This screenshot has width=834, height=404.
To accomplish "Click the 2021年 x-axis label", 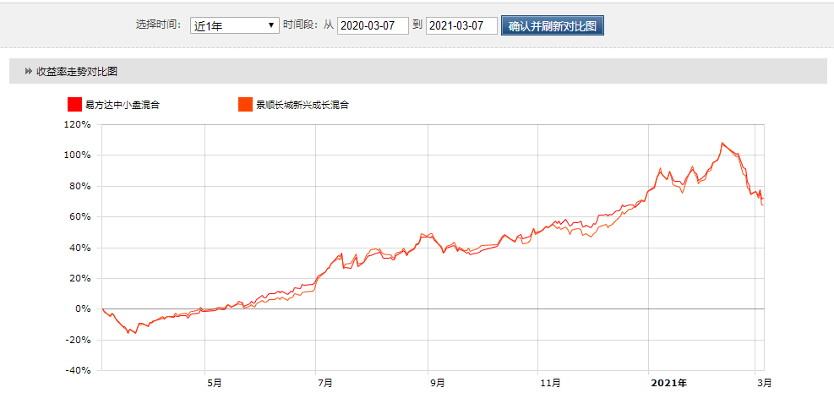I will click(x=669, y=383).
